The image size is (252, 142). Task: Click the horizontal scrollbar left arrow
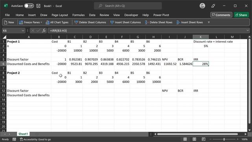point(155,134)
